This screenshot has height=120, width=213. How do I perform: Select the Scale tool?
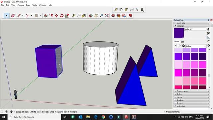(x=67, y=16)
